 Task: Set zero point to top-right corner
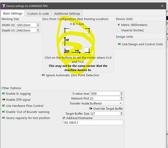coord(87,30)
